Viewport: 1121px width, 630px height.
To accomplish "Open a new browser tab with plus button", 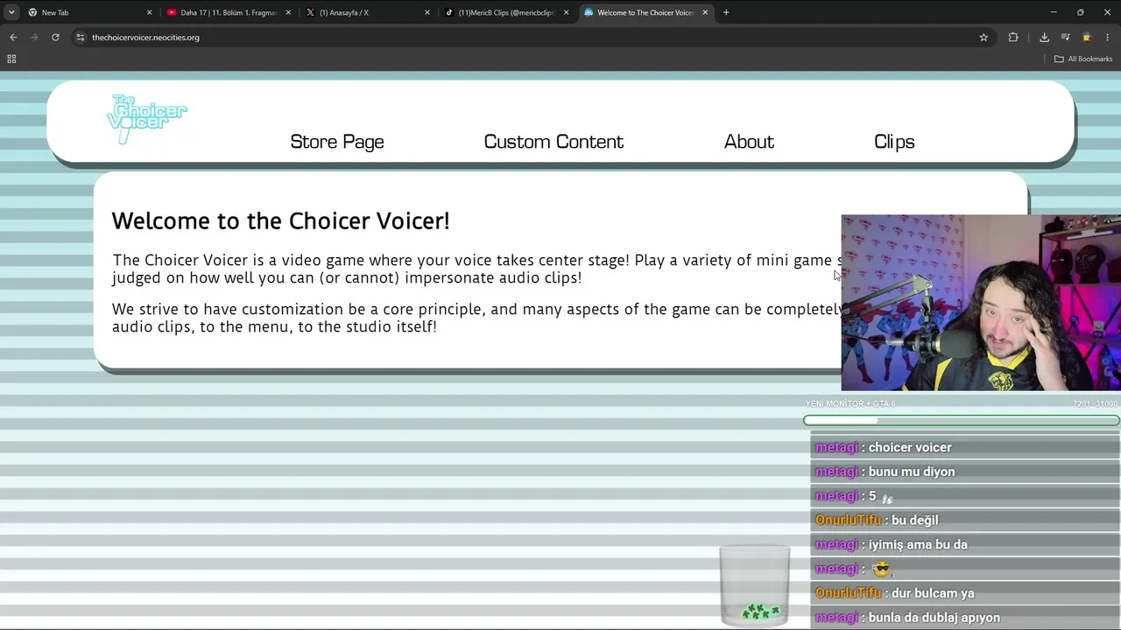I will [x=726, y=12].
